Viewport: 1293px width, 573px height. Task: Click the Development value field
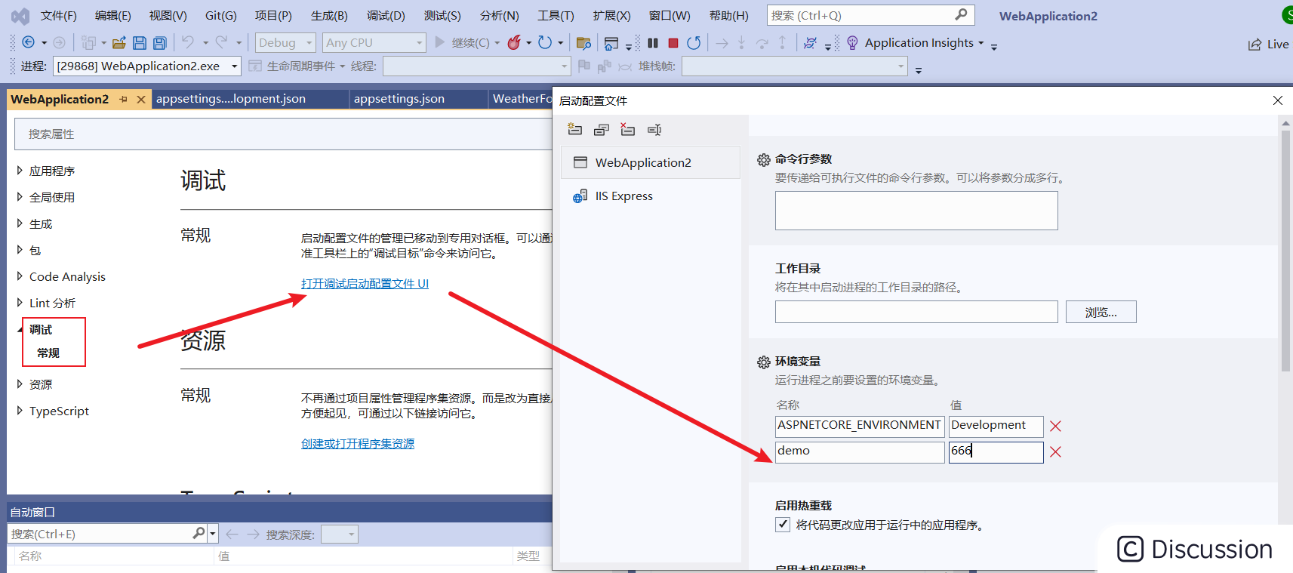pos(996,427)
